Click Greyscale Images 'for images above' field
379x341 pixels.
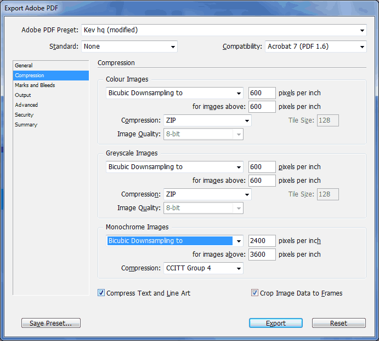tap(262, 181)
